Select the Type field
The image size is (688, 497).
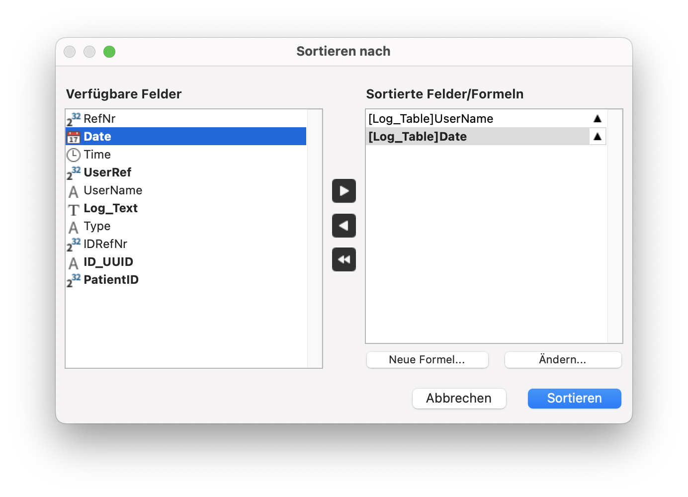97,226
